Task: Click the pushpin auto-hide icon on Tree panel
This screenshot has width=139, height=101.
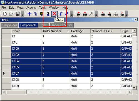Action: [x=132, y=20]
